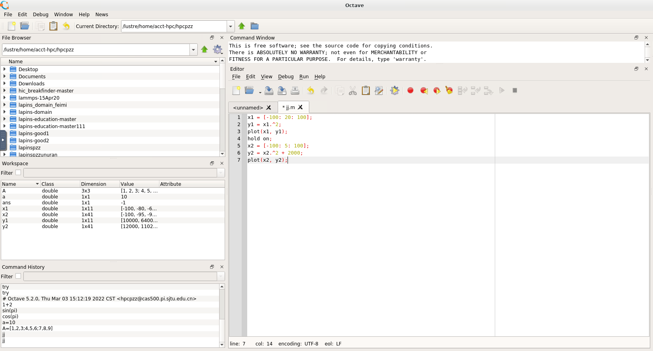653x351 pixels.
Task: Close the jj.m editor tab
Action: tap(300, 107)
